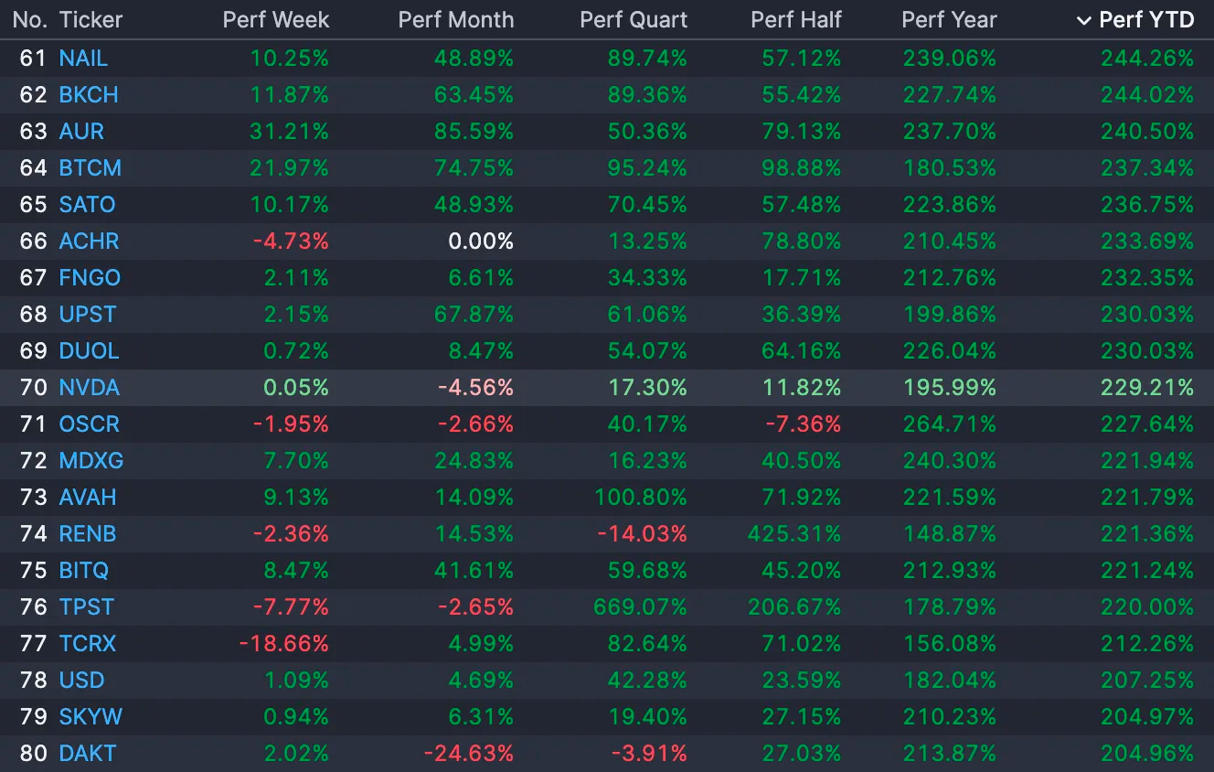Open the DUOL ticker link

(90, 351)
